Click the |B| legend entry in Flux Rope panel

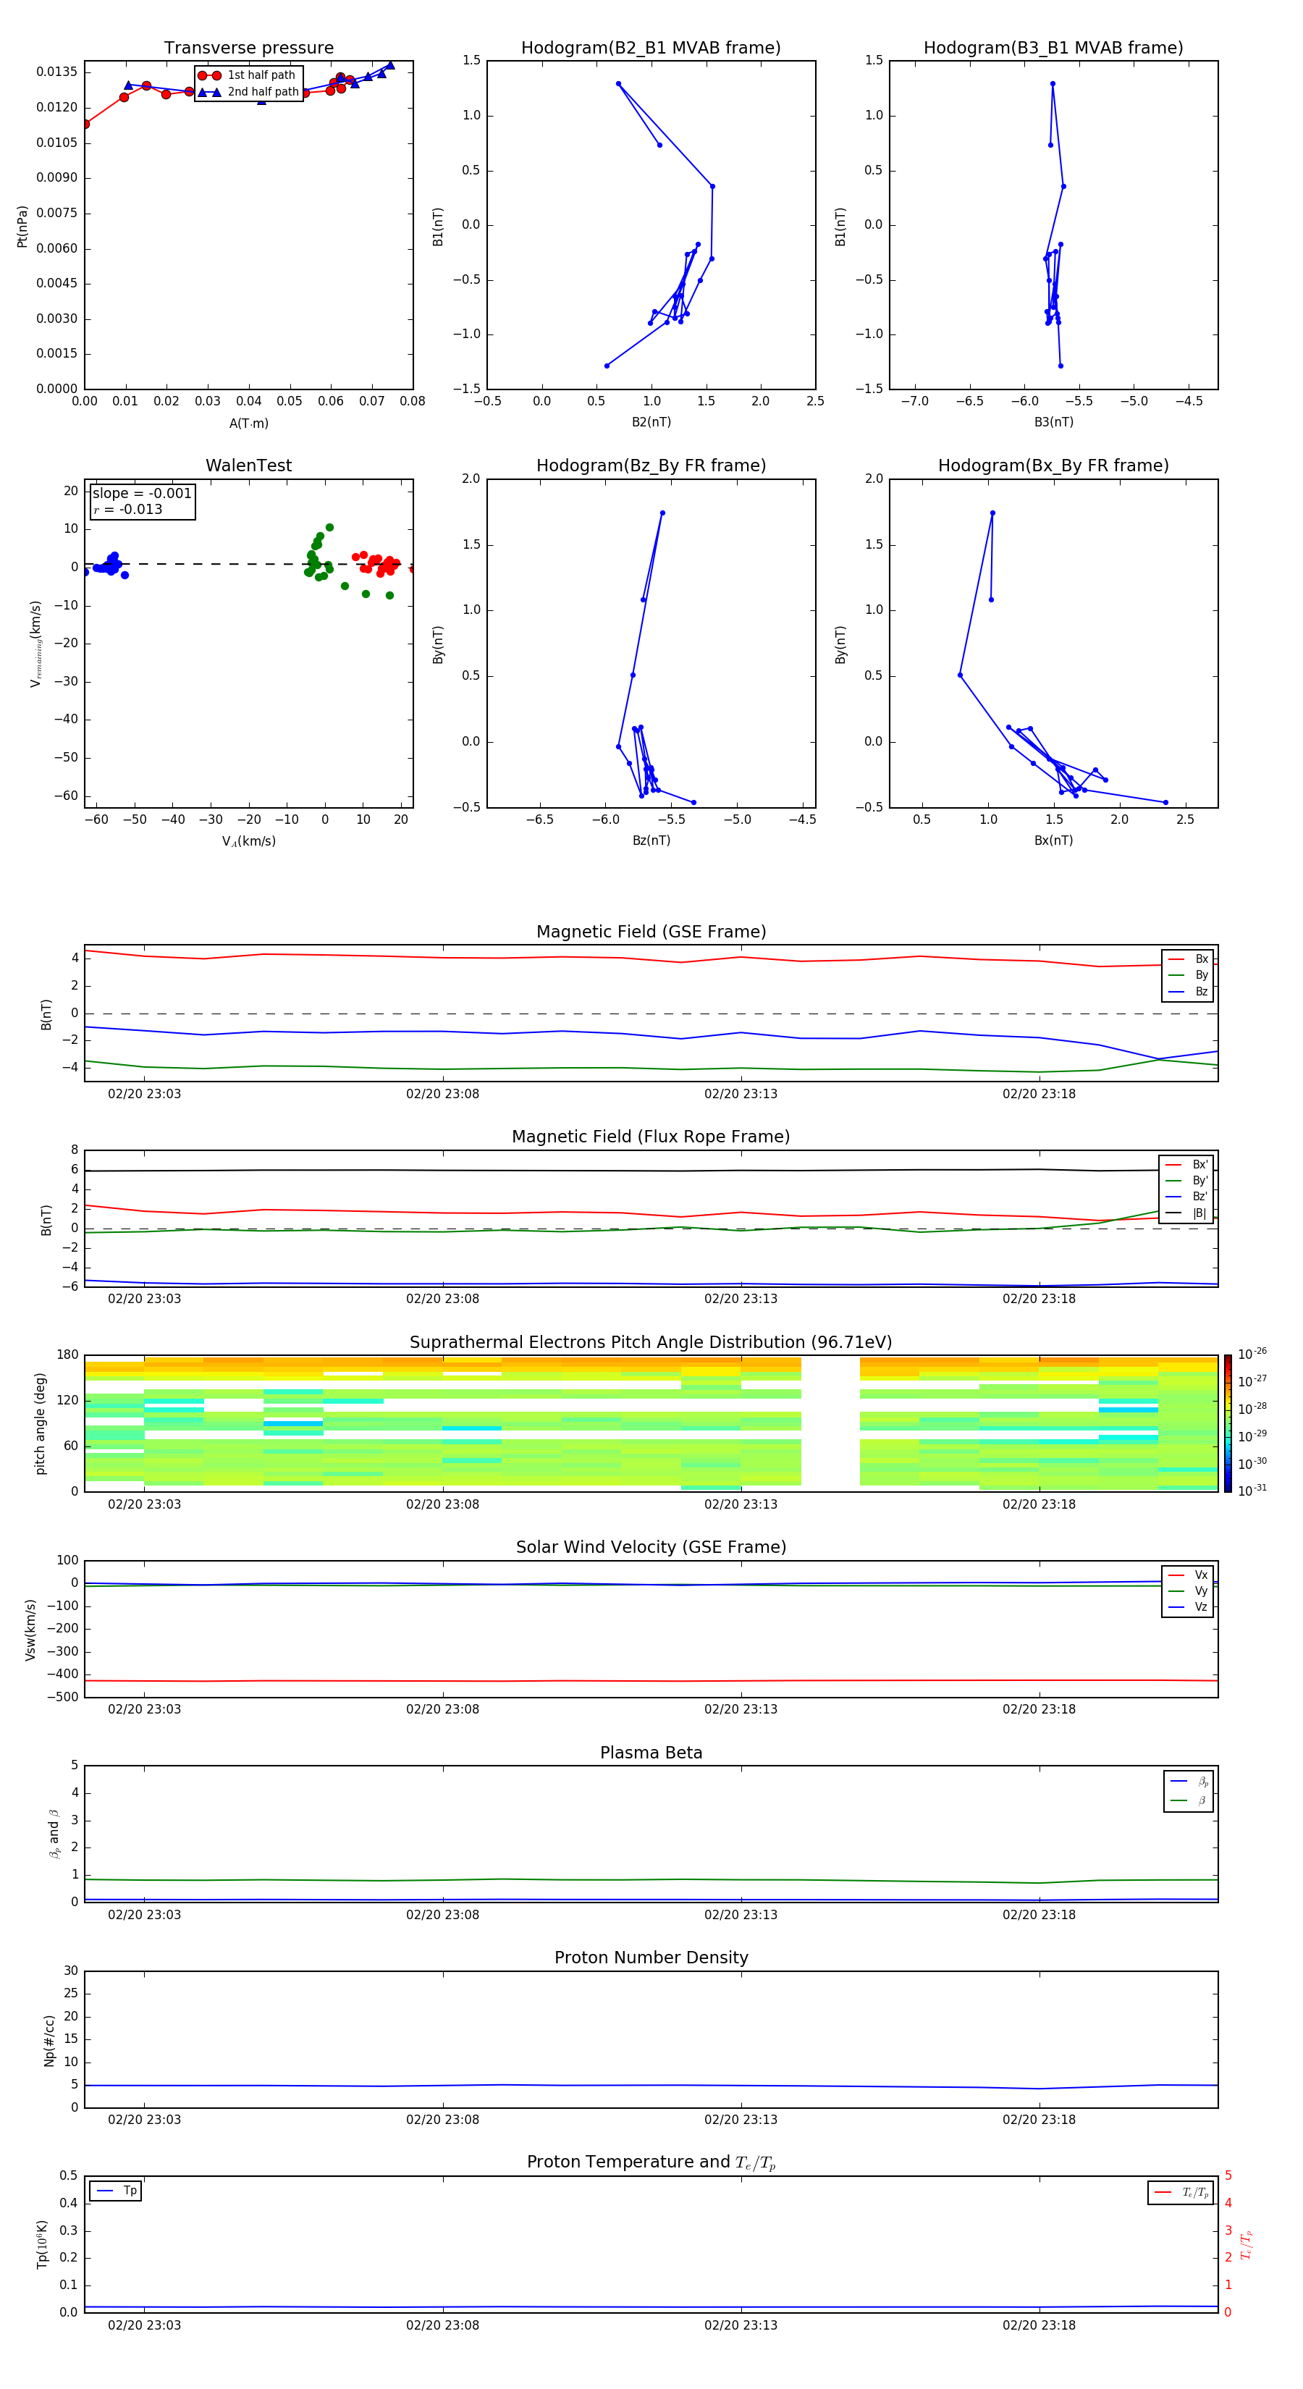pos(1187,1213)
